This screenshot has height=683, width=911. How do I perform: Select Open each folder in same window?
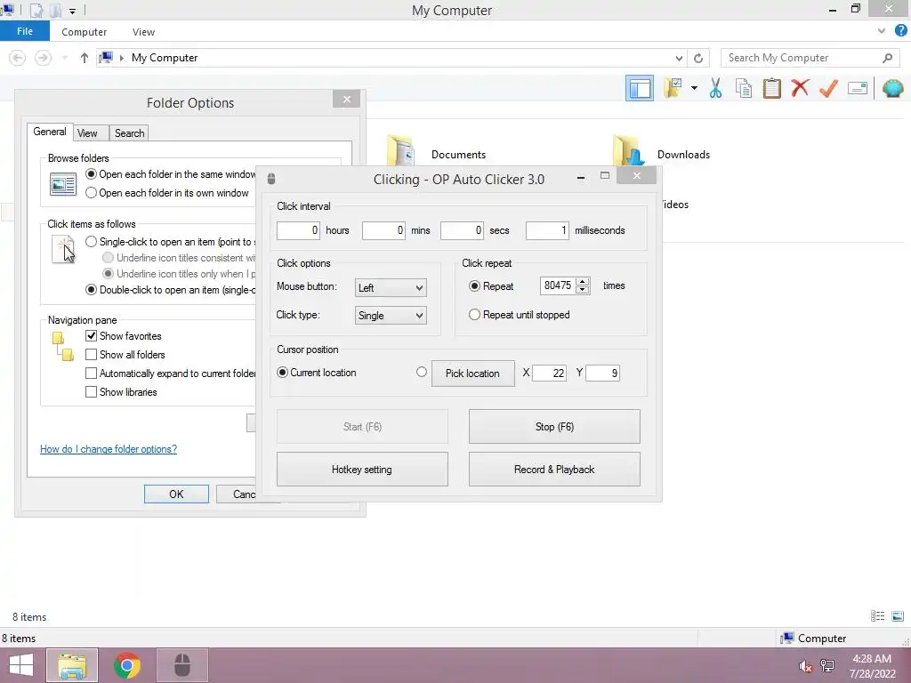(91, 173)
